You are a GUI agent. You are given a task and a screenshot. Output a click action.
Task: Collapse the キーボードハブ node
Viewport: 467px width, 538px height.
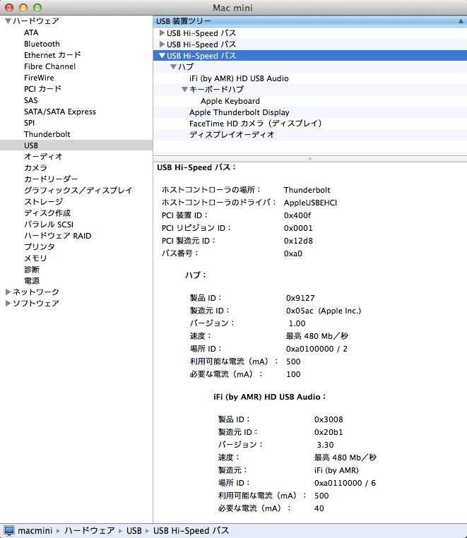[184, 89]
